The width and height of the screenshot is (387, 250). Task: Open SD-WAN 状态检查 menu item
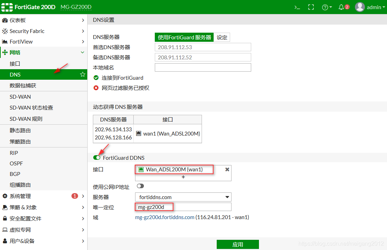click(x=44, y=108)
